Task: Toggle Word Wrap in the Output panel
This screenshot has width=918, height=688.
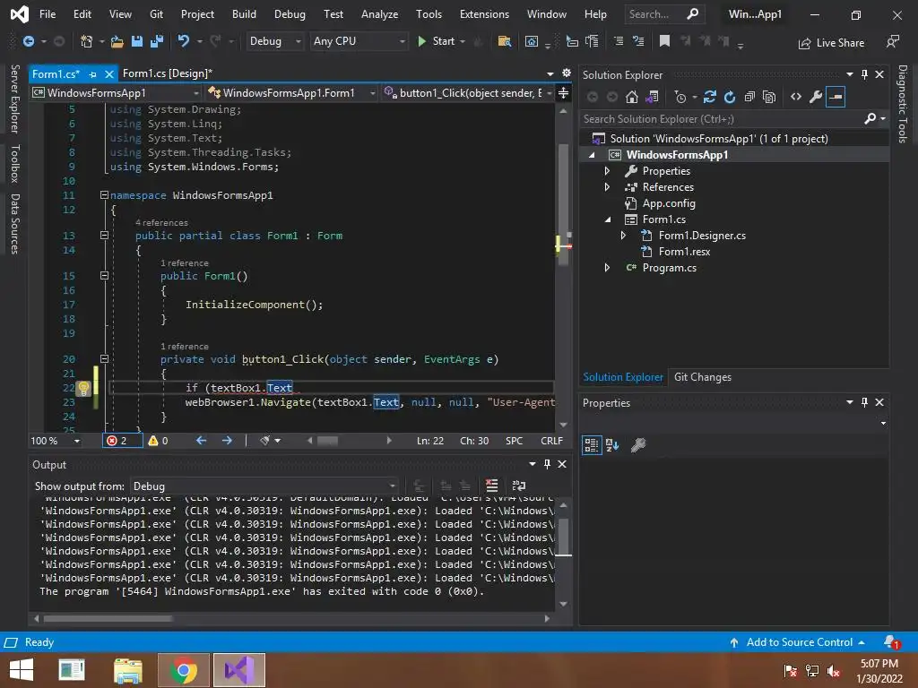Action: click(x=519, y=486)
